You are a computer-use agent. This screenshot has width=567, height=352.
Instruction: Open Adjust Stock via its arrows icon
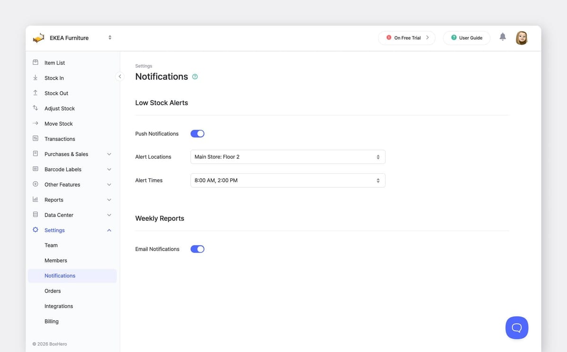point(35,108)
